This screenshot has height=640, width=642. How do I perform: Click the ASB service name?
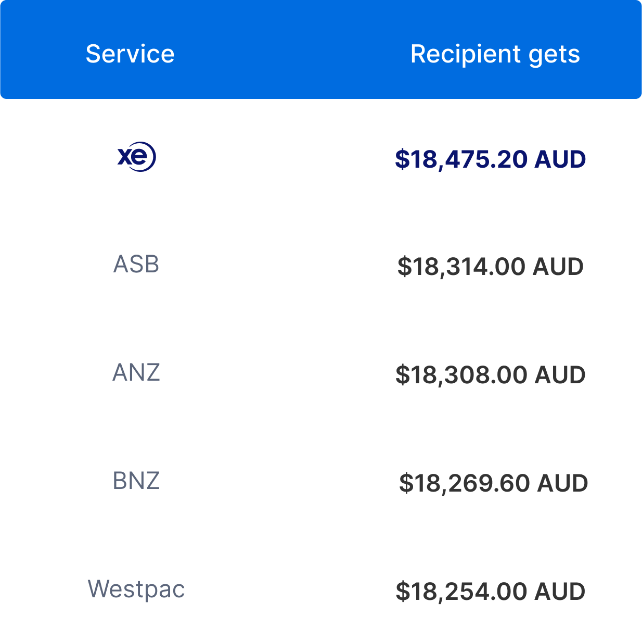coord(136,265)
